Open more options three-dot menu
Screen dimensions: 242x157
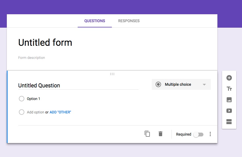(x=210, y=134)
